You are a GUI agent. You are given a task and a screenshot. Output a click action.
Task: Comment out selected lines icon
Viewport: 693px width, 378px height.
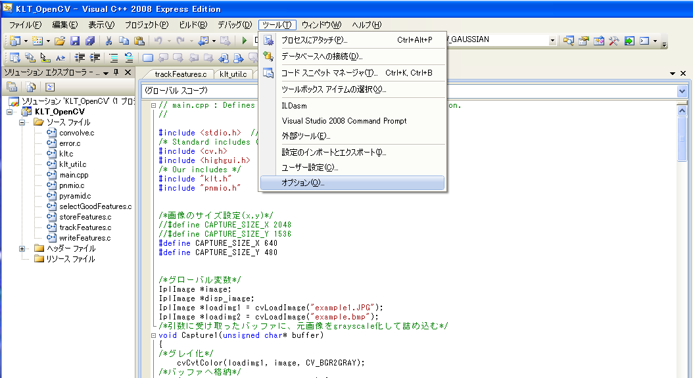tap(114, 57)
